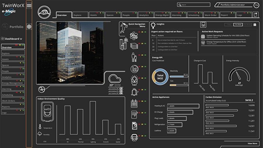The image size is (263, 148).
Task: Open Explore in the sidebar
Action: click(13, 53)
